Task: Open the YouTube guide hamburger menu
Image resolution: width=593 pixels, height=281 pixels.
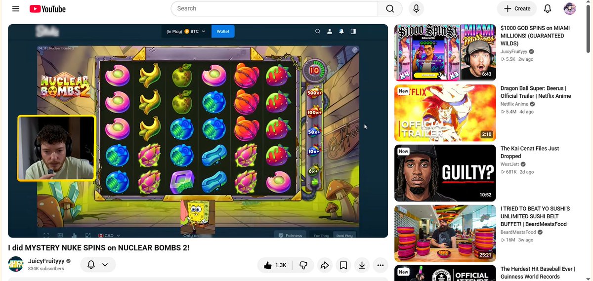Action: 16,9
